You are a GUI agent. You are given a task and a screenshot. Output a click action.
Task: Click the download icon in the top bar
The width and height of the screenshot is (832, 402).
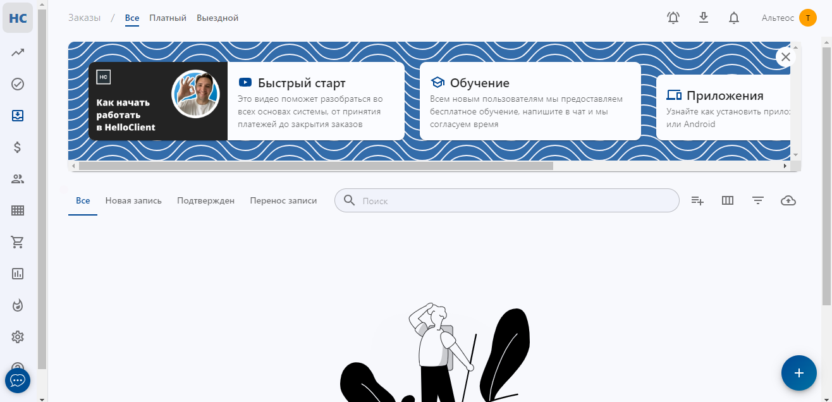(703, 18)
